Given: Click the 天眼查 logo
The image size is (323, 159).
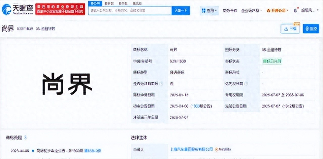Looking at the screenshot, I should (17, 9).
